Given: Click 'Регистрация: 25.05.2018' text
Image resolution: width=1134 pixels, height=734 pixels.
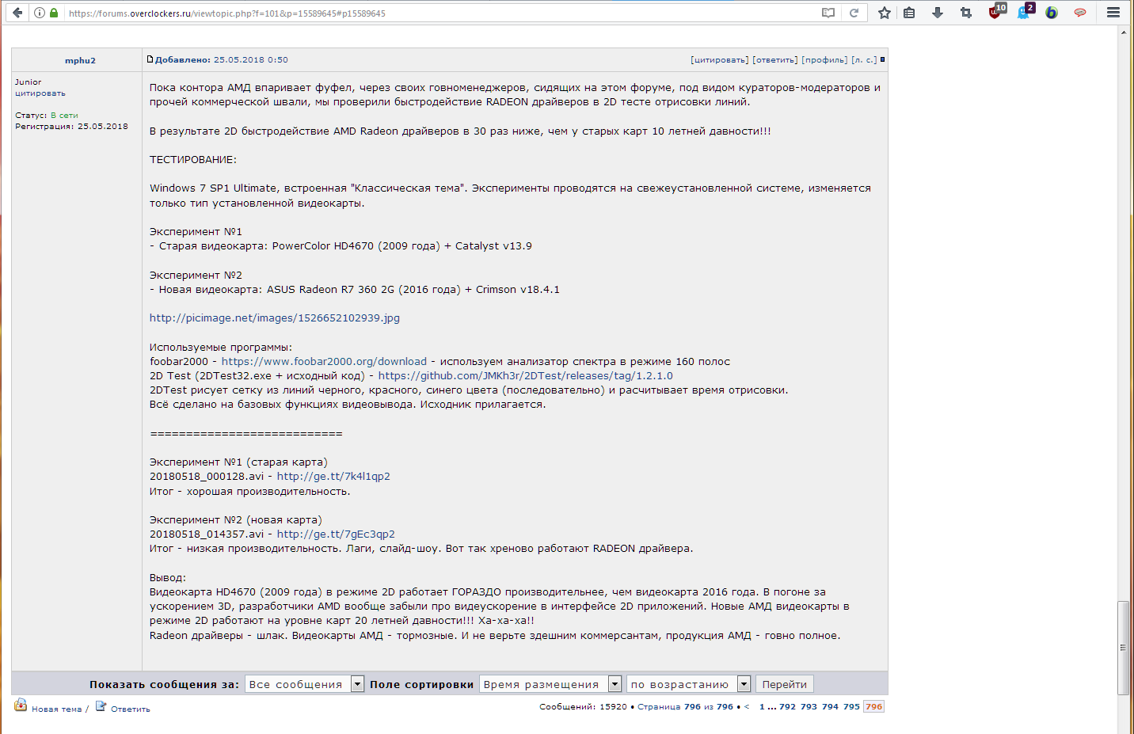Looking at the screenshot, I should click(71, 126).
